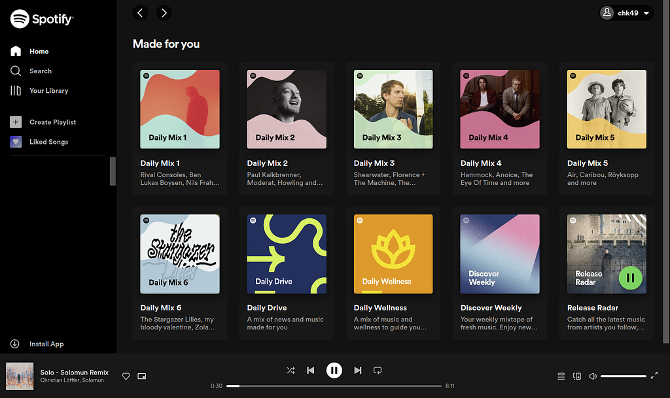Click the Spotify logo

[x=42, y=19]
